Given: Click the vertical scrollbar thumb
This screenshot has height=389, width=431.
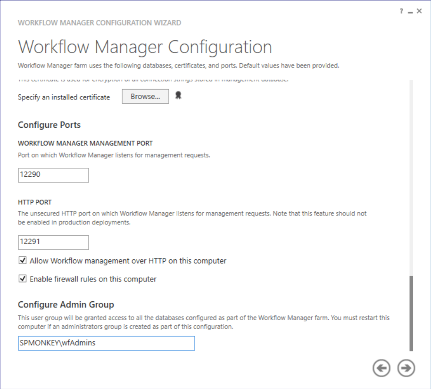Looking at the screenshot, I should pyautogui.click(x=411, y=313).
